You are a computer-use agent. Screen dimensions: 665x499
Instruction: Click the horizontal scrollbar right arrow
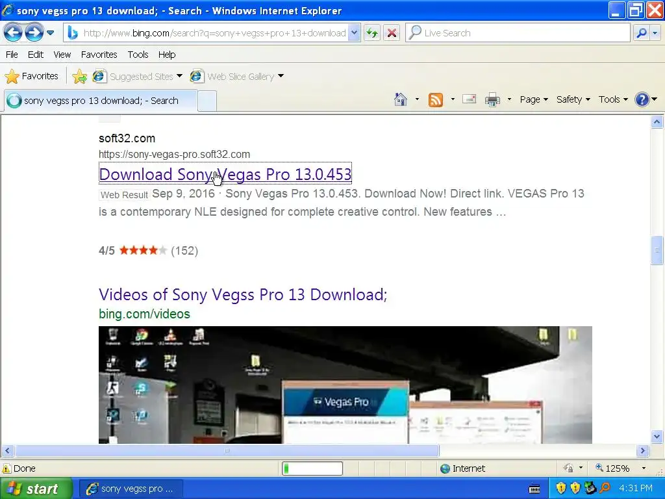click(642, 451)
